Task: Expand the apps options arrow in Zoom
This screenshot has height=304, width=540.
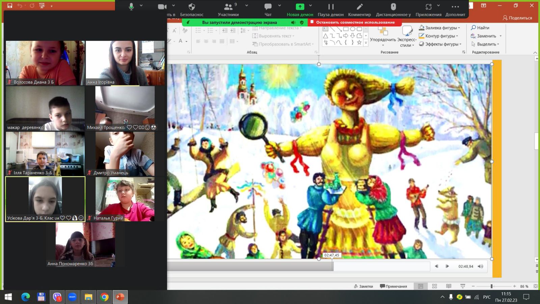Action: [438, 5]
